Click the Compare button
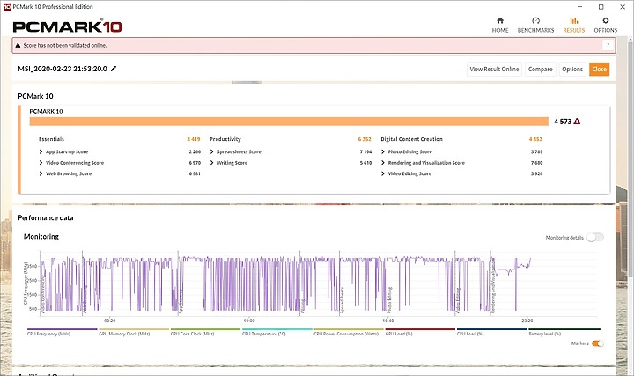The height and width of the screenshot is (376, 634). coord(540,70)
